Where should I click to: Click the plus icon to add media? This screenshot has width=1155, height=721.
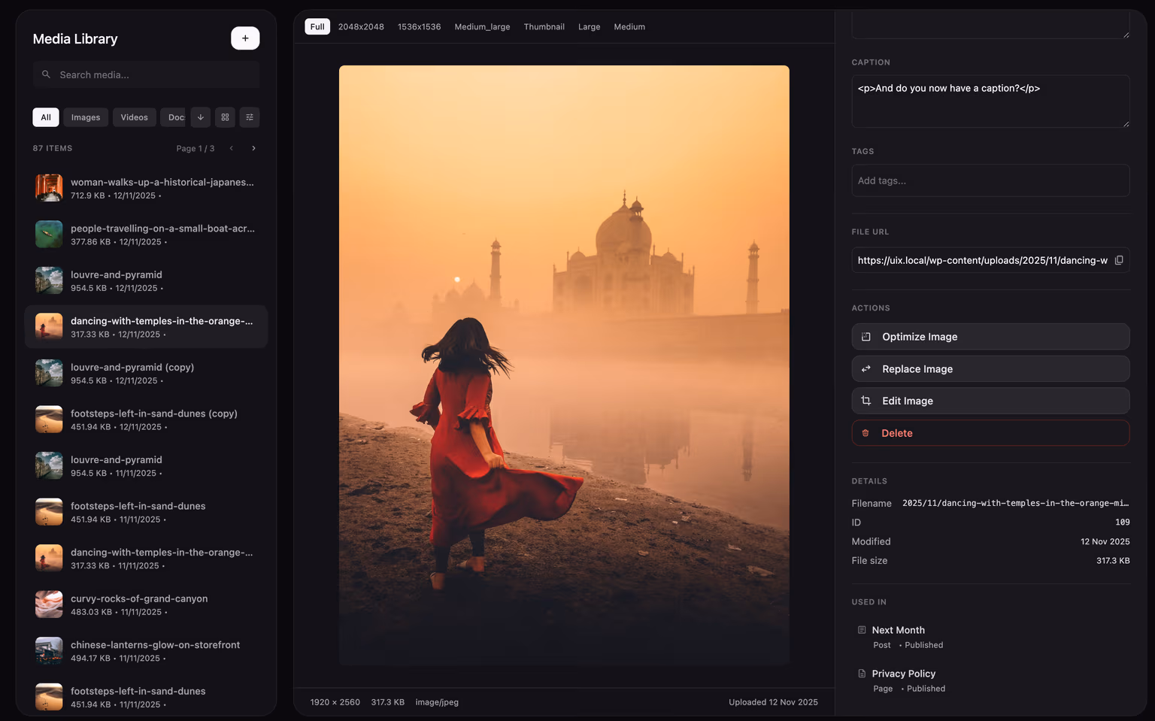(x=245, y=38)
